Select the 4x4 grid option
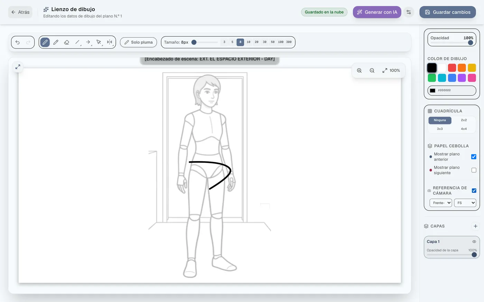The height and width of the screenshot is (302, 484). click(x=464, y=129)
